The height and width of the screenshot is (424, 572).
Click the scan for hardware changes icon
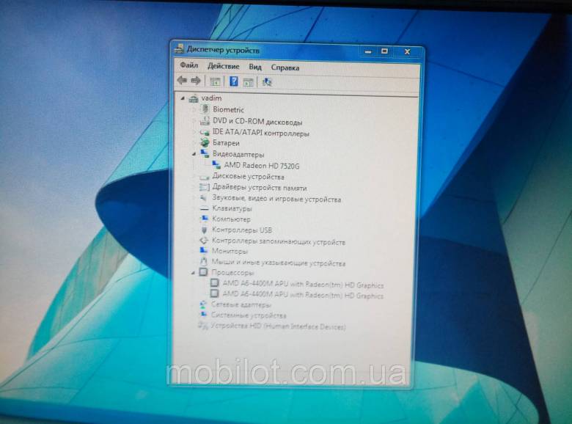coord(267,82)
